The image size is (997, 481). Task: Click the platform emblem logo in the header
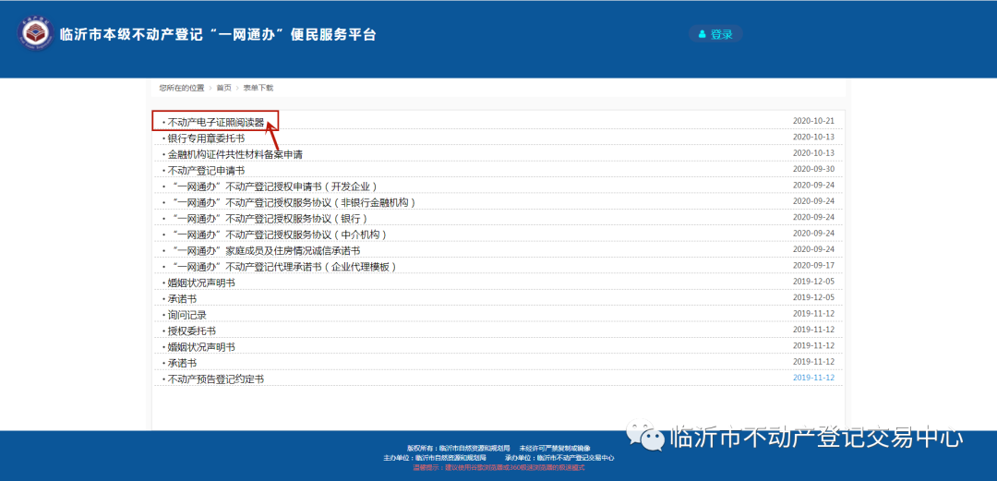coord(37,34)
